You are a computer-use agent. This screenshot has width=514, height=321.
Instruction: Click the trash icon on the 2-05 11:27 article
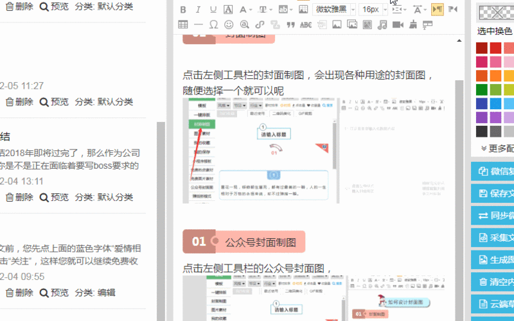[10, 102]
